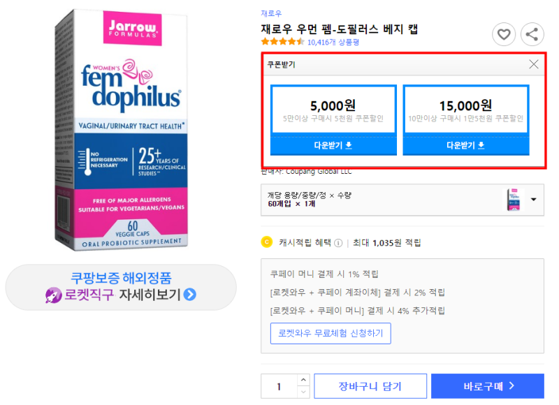The image size is (559, 405).
Task: Click 장바구니 담기 button
Action: (x=370, y=386)
